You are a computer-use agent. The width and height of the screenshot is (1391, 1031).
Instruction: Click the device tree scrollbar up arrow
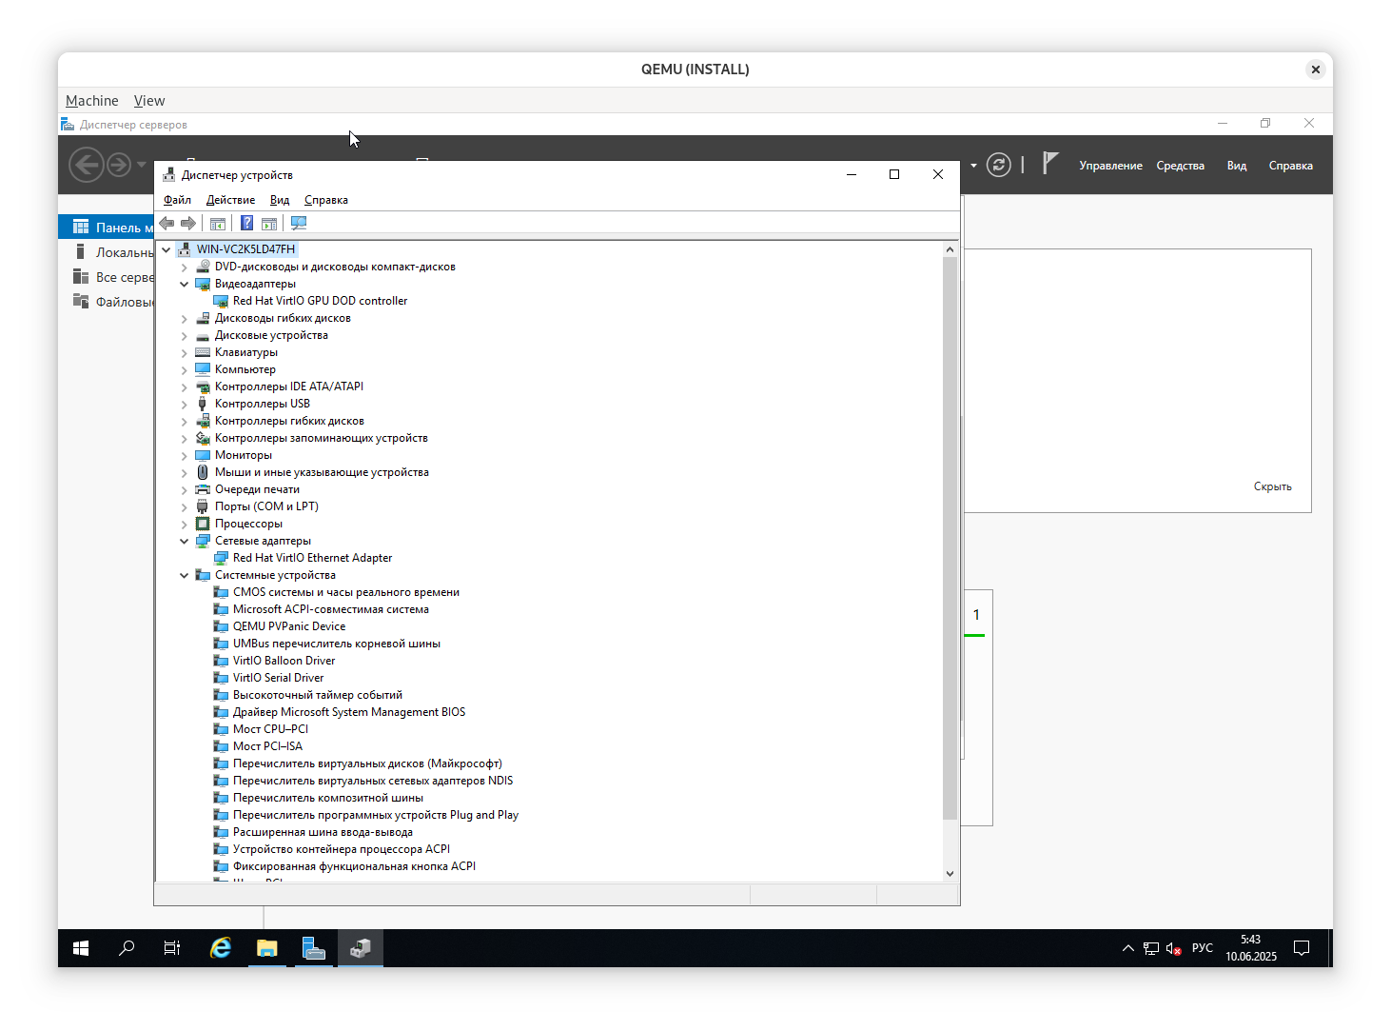point(950,249)
